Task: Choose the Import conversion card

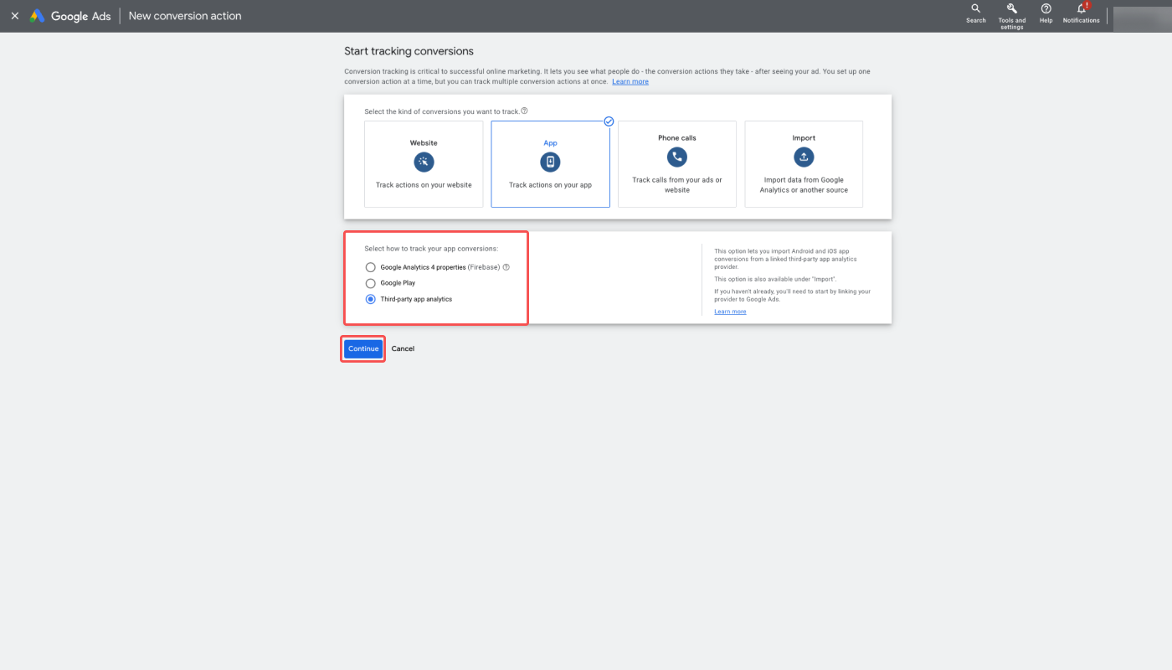Action: click(x=804, y=164)
